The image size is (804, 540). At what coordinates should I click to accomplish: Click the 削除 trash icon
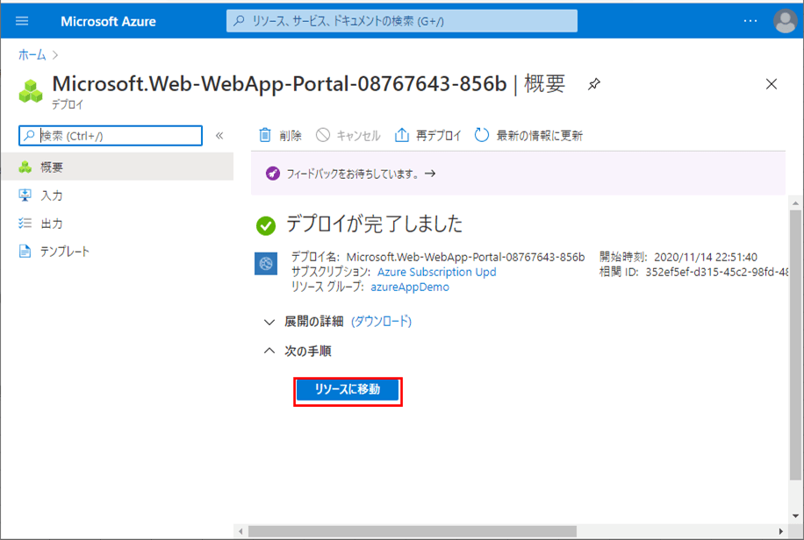[265, 135]
